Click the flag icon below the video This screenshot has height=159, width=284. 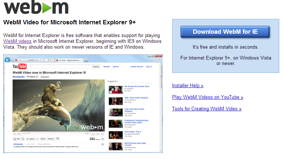[x=58, y=139]
